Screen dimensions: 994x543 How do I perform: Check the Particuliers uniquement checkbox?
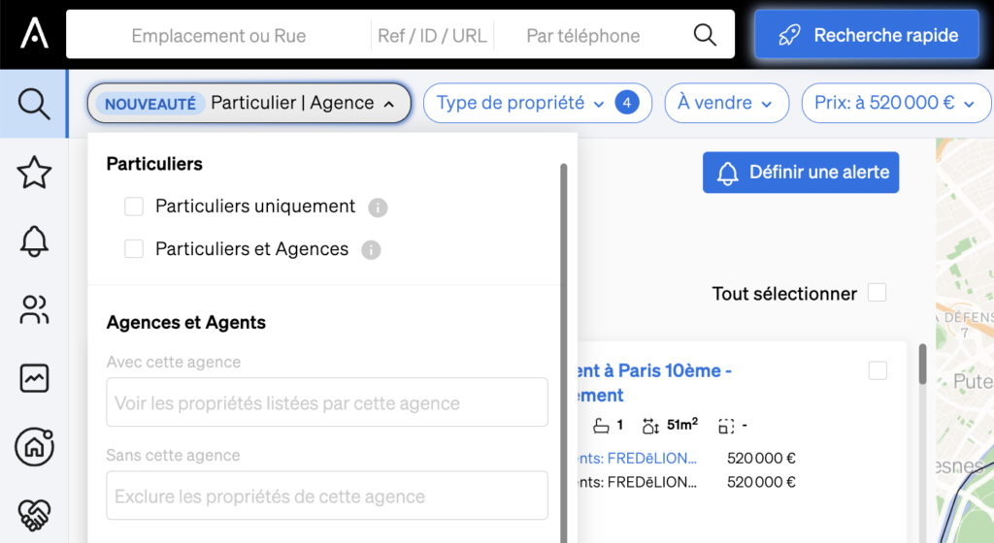tap(134, 207)
